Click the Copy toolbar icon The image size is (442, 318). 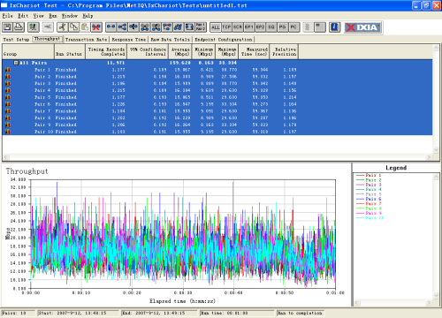(73, 27)
